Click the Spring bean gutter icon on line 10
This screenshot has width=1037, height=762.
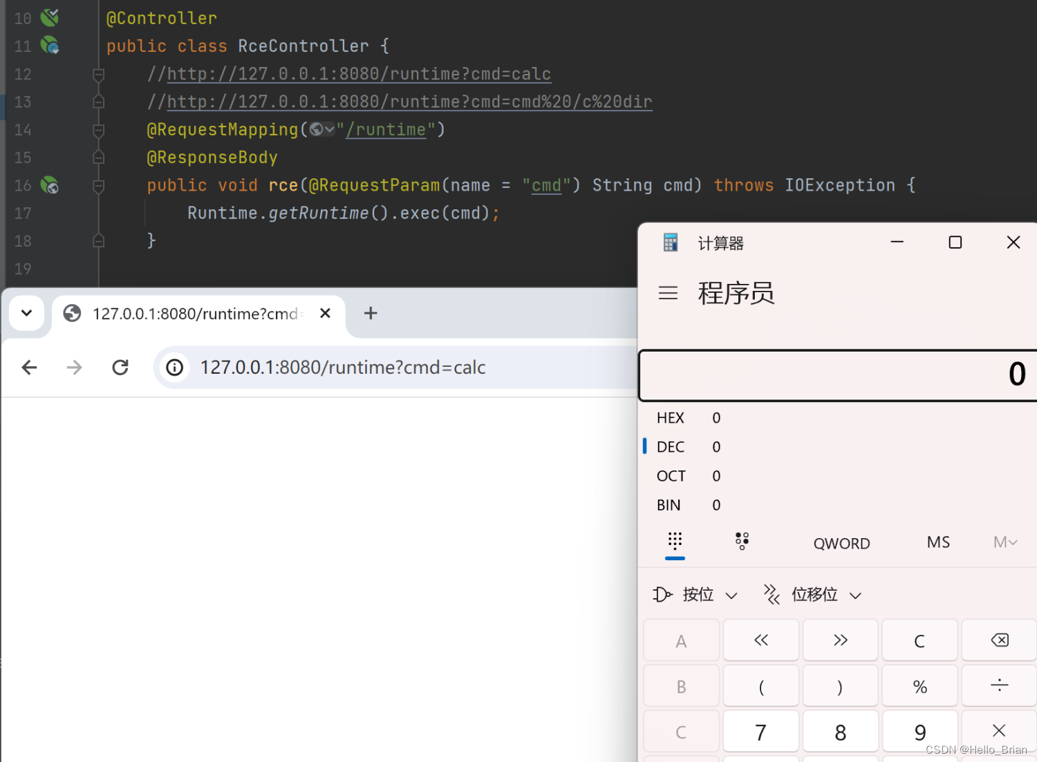(50, 17)
